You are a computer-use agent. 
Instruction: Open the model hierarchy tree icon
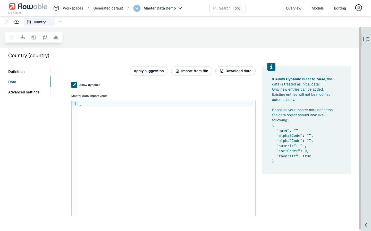point(56,37)
